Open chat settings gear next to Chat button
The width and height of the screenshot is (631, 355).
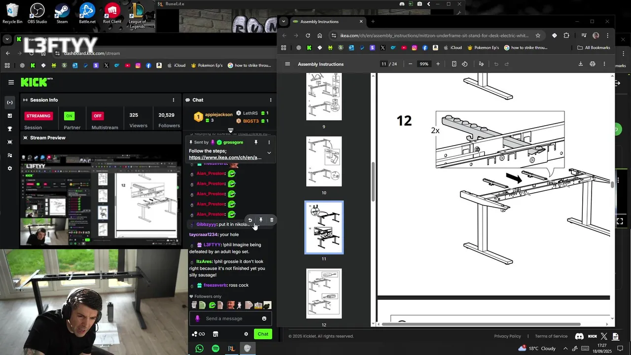click(246, 334)
